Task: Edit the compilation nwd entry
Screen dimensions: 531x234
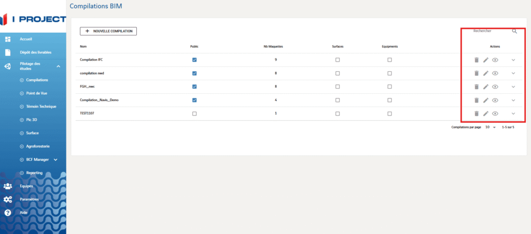Action: click(486, 74)
